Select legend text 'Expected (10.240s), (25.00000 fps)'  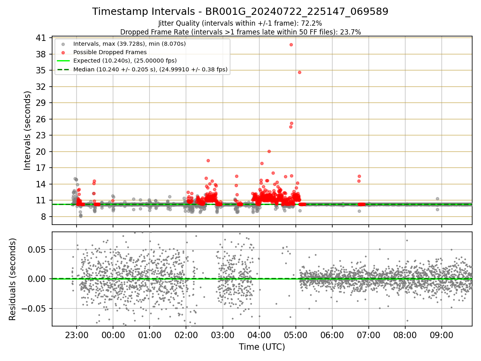coord(125,61)
